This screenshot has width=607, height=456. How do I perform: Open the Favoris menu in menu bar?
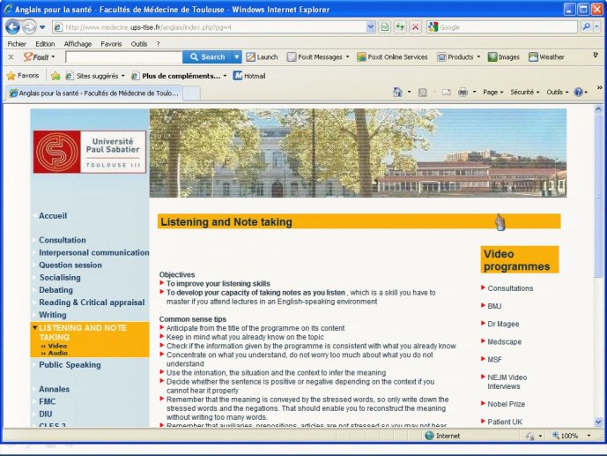(111, 44)
